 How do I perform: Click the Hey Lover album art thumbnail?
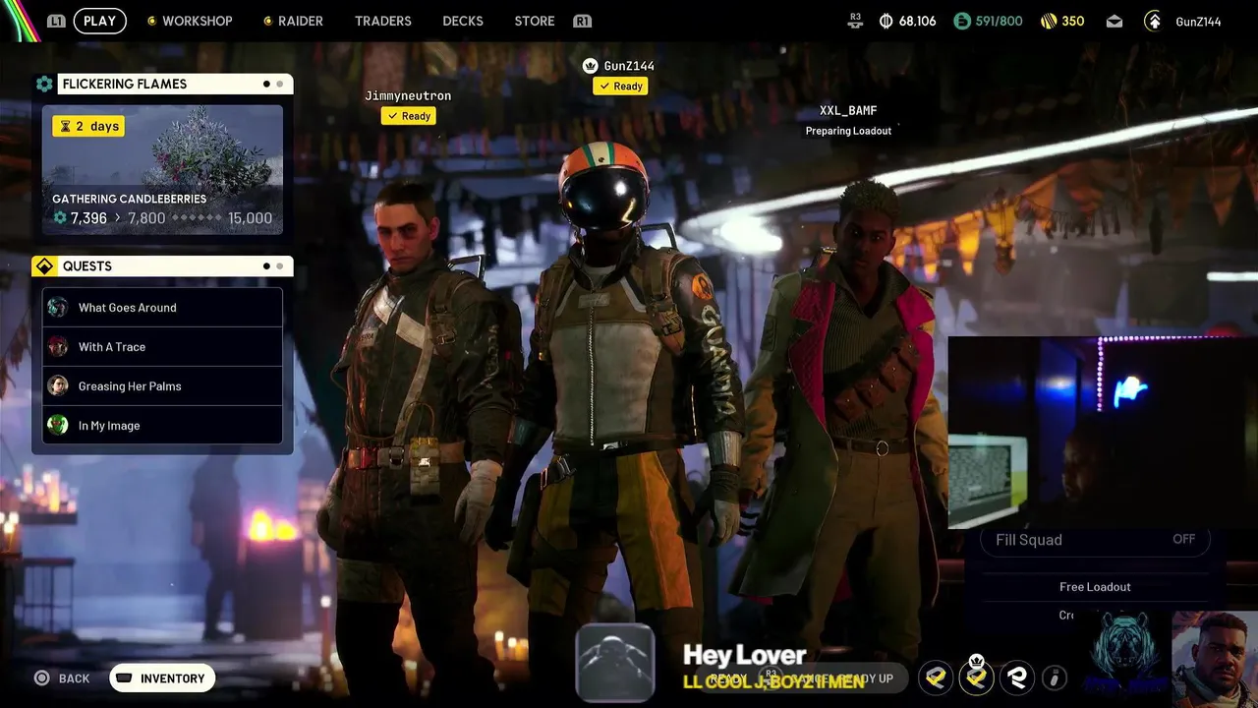(x=615, y=663)
